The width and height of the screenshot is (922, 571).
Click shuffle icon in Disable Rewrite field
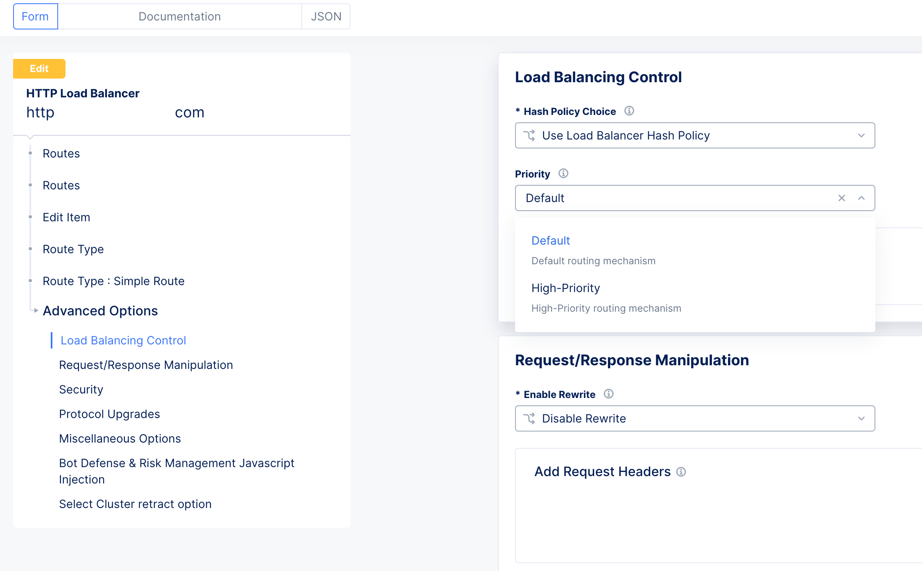point(529,418)
